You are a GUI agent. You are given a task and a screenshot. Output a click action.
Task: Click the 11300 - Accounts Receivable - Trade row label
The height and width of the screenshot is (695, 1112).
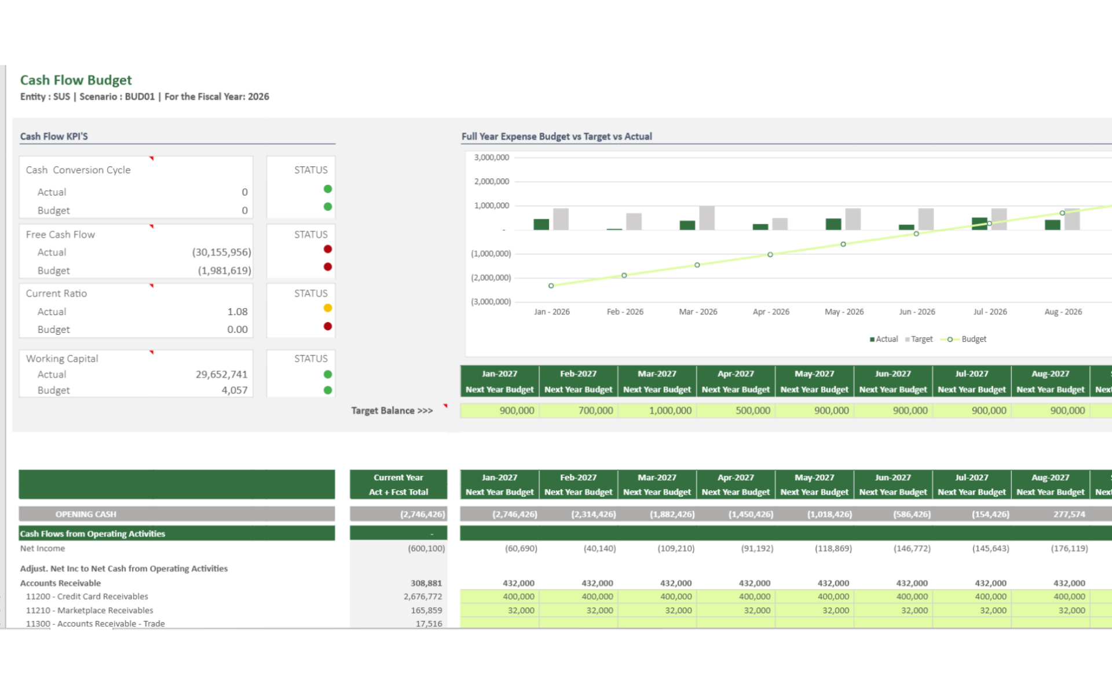click(x=96, y=624)
